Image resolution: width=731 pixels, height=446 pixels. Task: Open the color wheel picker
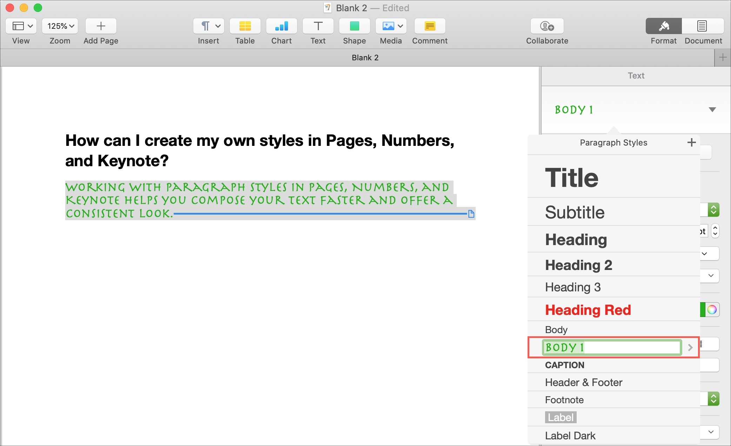(x=712, y=310)
